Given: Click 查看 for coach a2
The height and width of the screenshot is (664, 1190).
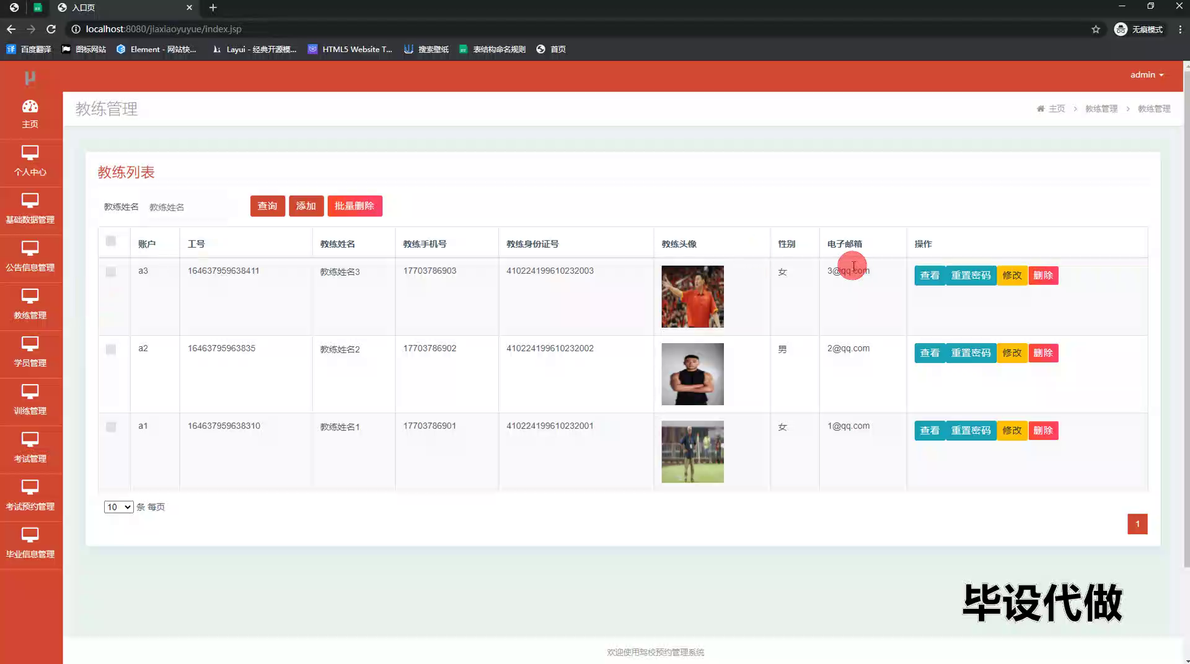Looking at the screenshot, I should (x=930, y=353).
